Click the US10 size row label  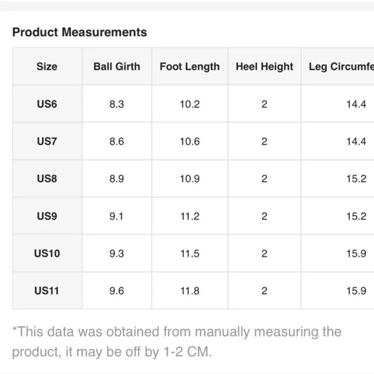click(x=47, y=253)
